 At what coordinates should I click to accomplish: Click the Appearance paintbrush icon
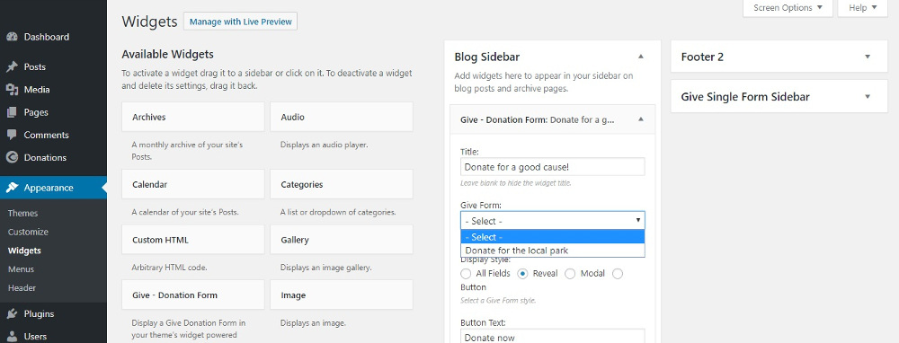pos(12,188)
